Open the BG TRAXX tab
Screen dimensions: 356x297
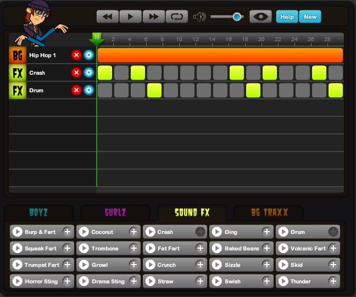[x=269, y=212]
